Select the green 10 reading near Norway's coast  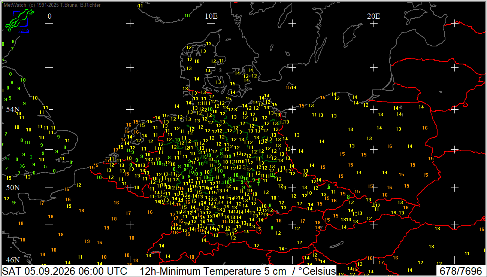pyautogui.click(x=187, y=15)
